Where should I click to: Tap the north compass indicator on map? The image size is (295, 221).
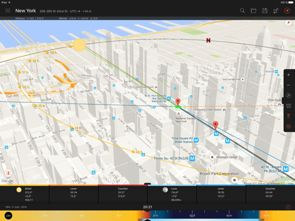click(x=288, y=23)
